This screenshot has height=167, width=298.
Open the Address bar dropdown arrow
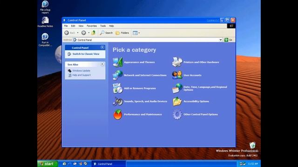click(x=220, y=40)
